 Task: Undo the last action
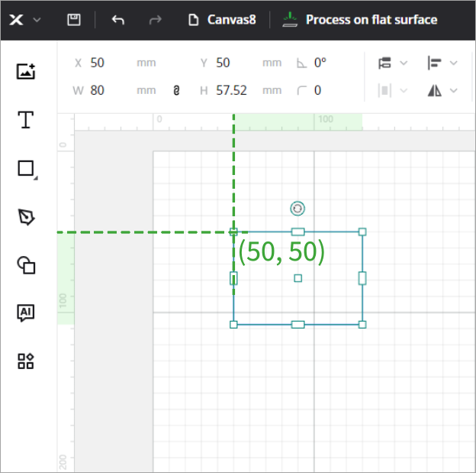(x=117, y=20)
